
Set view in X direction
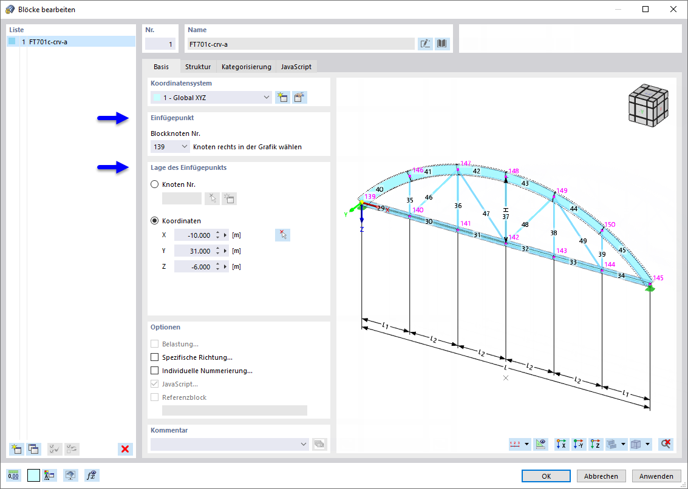[x=562, y=444]
